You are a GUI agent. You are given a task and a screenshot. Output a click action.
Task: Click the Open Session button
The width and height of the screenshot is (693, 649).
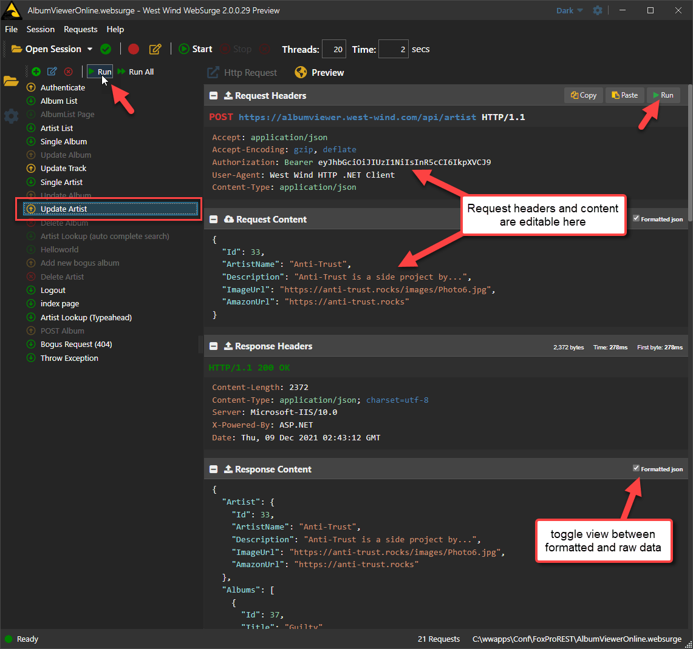46,49
